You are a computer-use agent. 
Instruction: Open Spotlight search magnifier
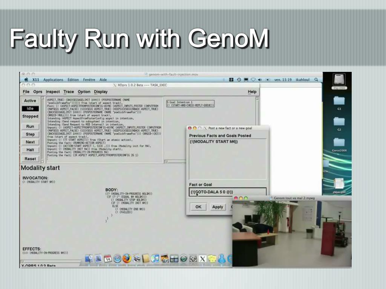point(316,80)
